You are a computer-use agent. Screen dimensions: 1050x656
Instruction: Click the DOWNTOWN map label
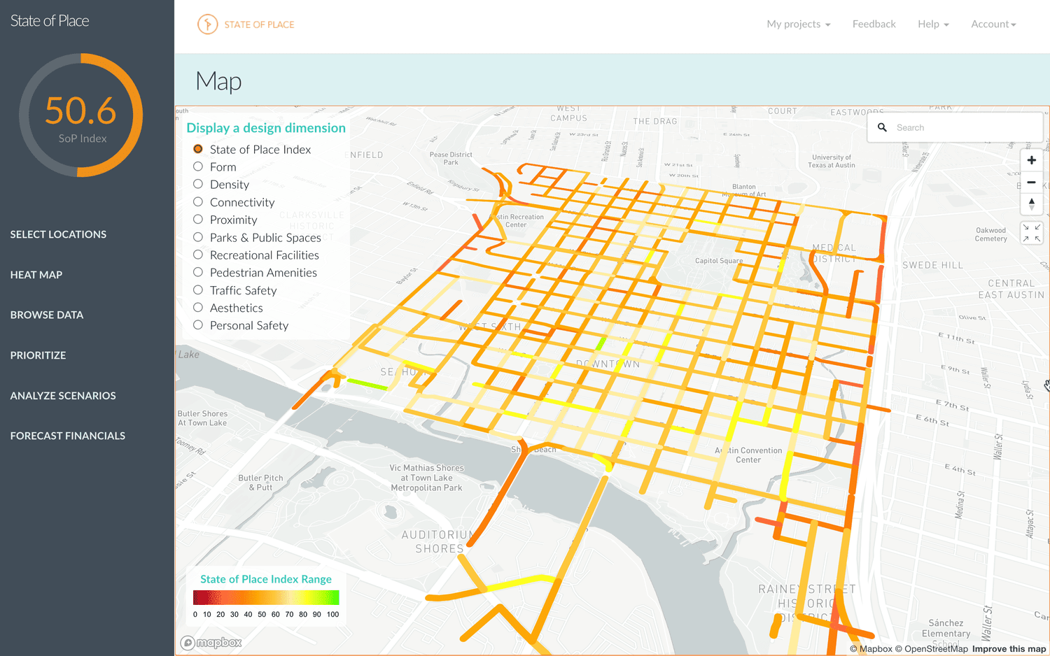click(x=608, y=364)
